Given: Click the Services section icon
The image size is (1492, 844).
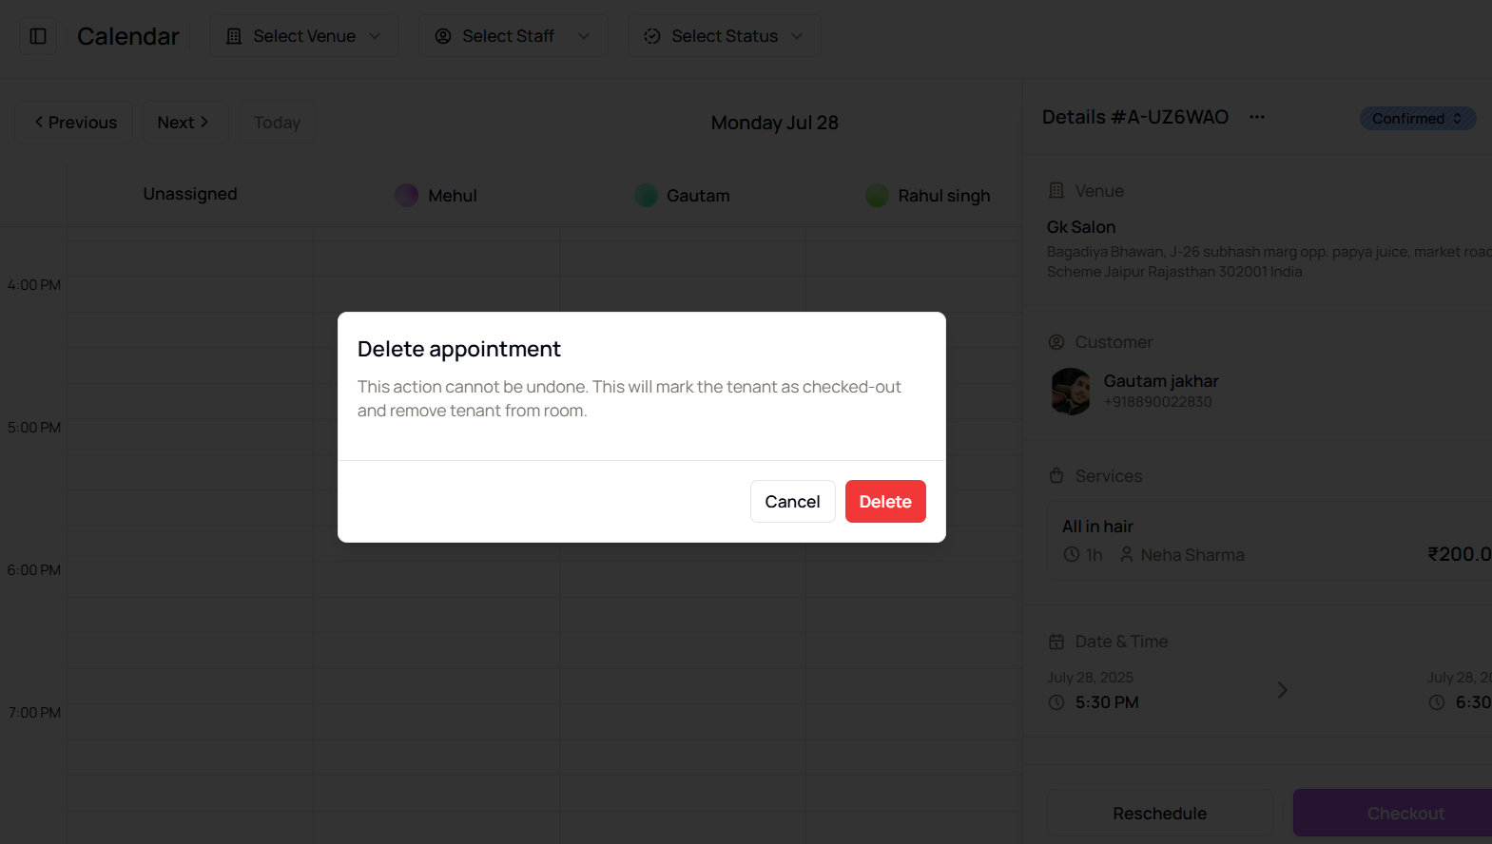Looking at the screenshot, I should [x=1056, y=475].
